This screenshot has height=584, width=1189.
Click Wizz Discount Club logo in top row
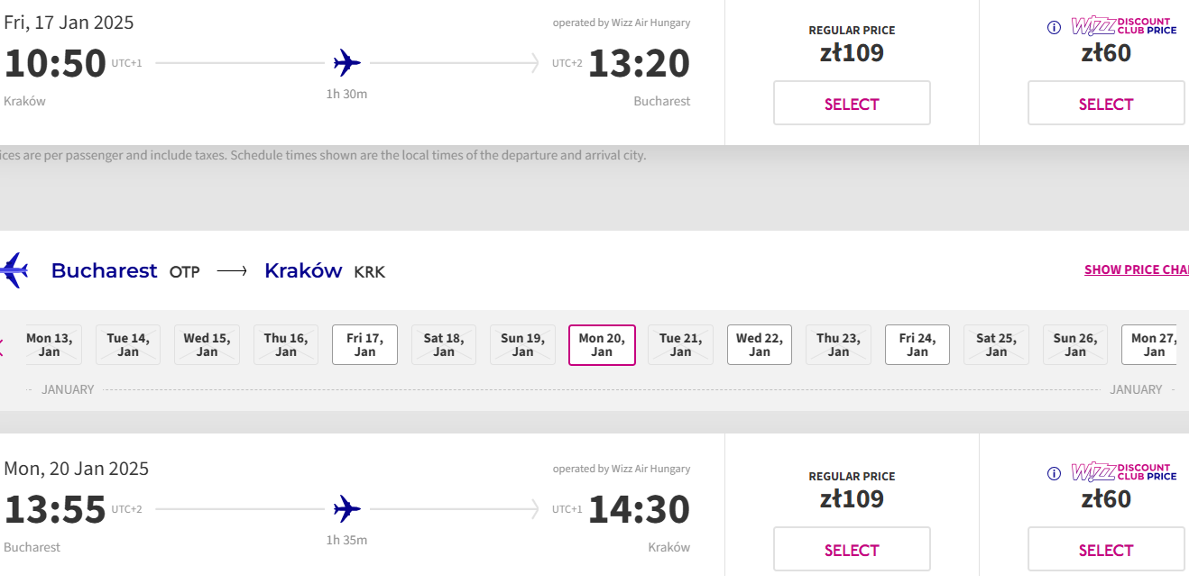coord(1124,26)
